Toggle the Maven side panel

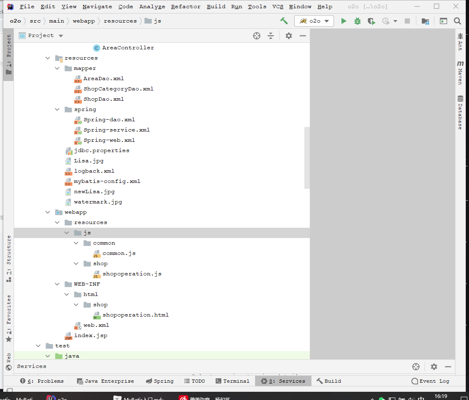pyautogui.click(x=460, y=73)
